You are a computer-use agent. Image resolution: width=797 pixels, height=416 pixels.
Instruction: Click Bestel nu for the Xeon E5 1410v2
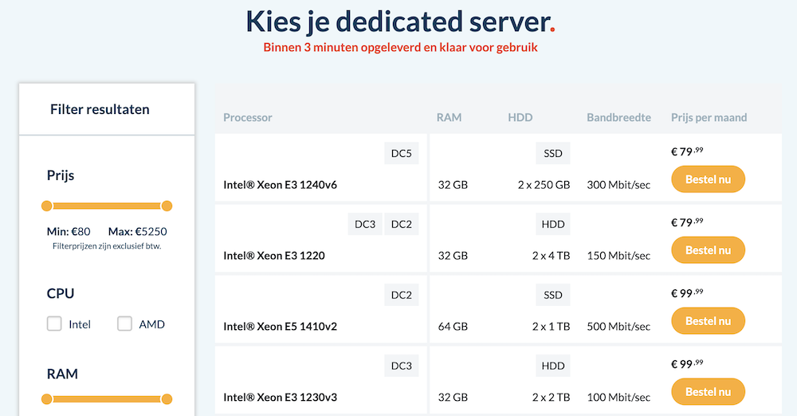pyautogui.click(x=708, y=320)
